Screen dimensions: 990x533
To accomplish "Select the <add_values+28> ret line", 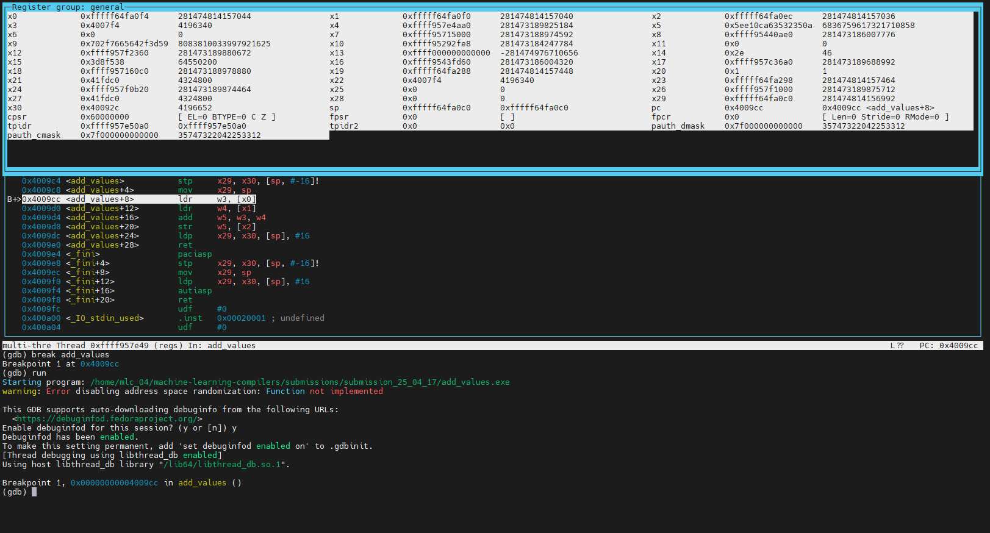I will coord(107,245).
